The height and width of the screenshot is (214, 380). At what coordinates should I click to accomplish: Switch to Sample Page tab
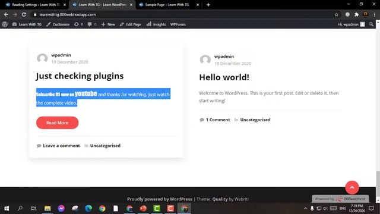(169, 5)
